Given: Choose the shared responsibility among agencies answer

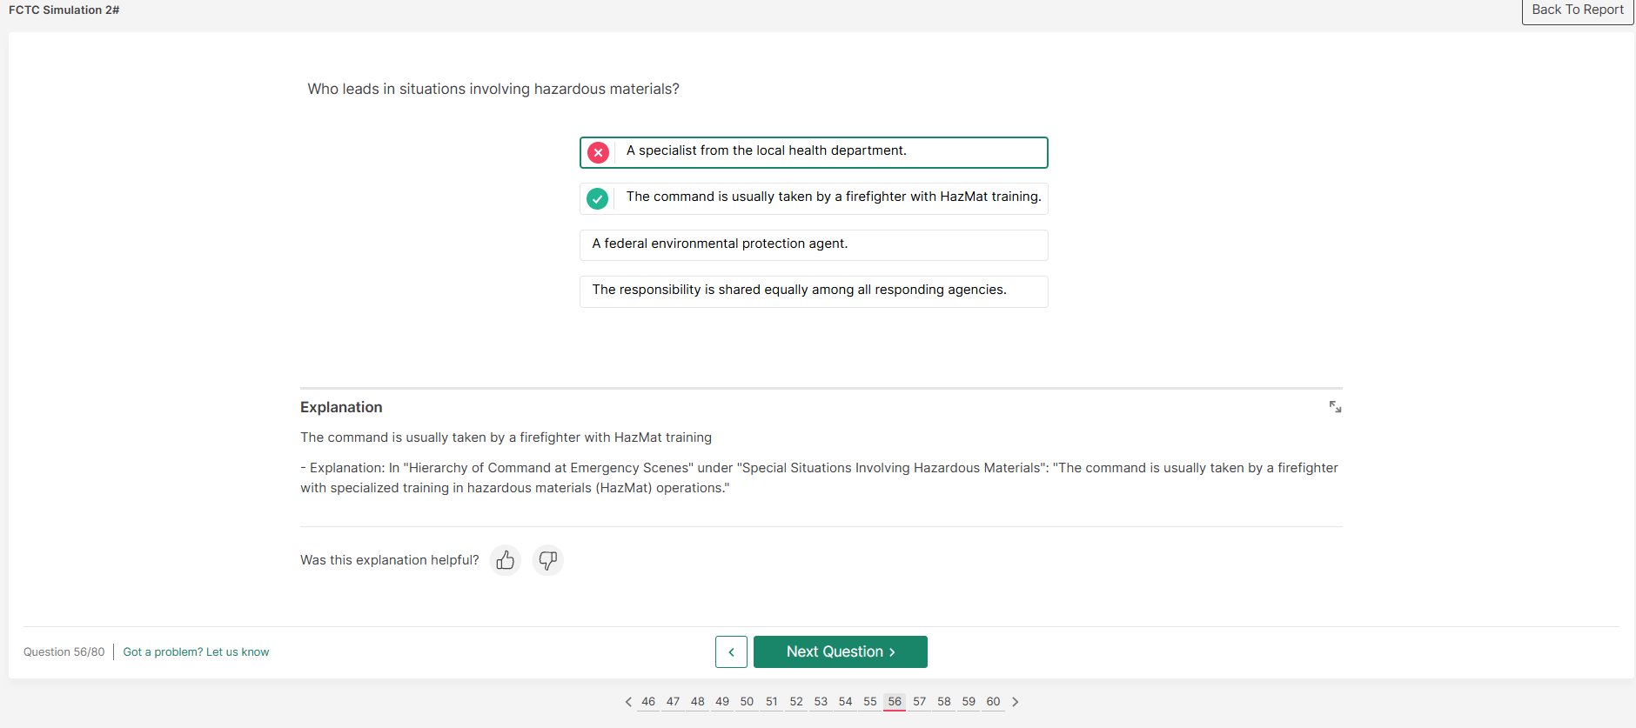Looking at the screenshot, I should coord(813,291).
